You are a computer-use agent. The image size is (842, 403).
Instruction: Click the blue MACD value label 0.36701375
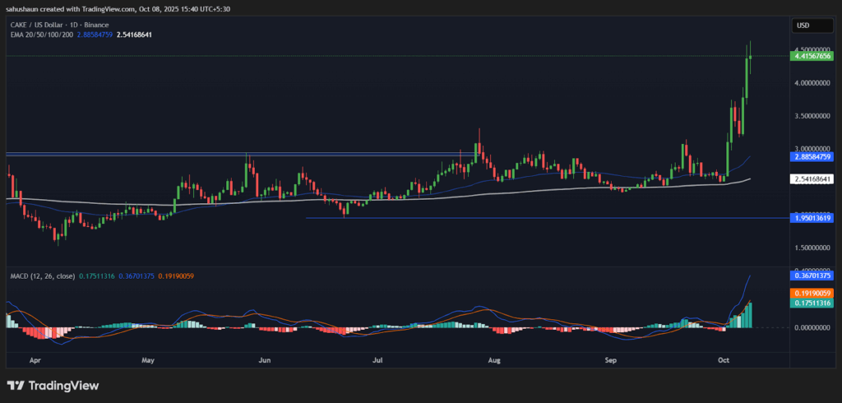point(812,276)
